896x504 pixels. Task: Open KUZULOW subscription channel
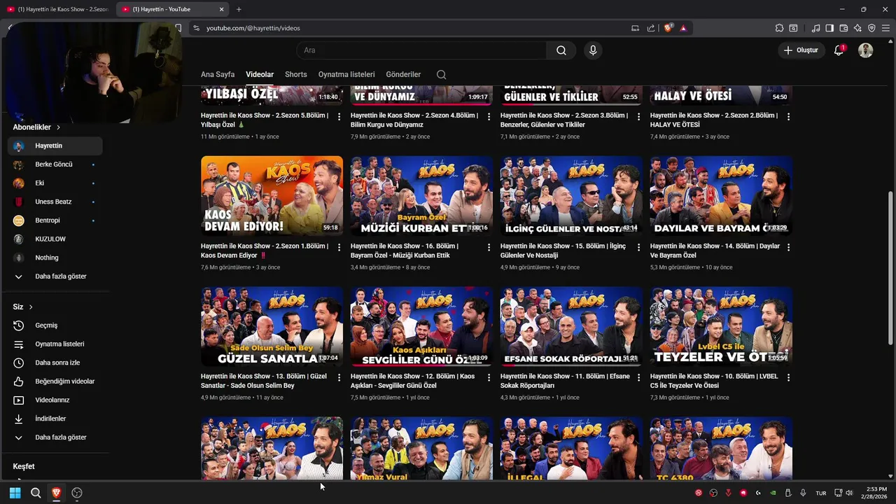point(55,239)
